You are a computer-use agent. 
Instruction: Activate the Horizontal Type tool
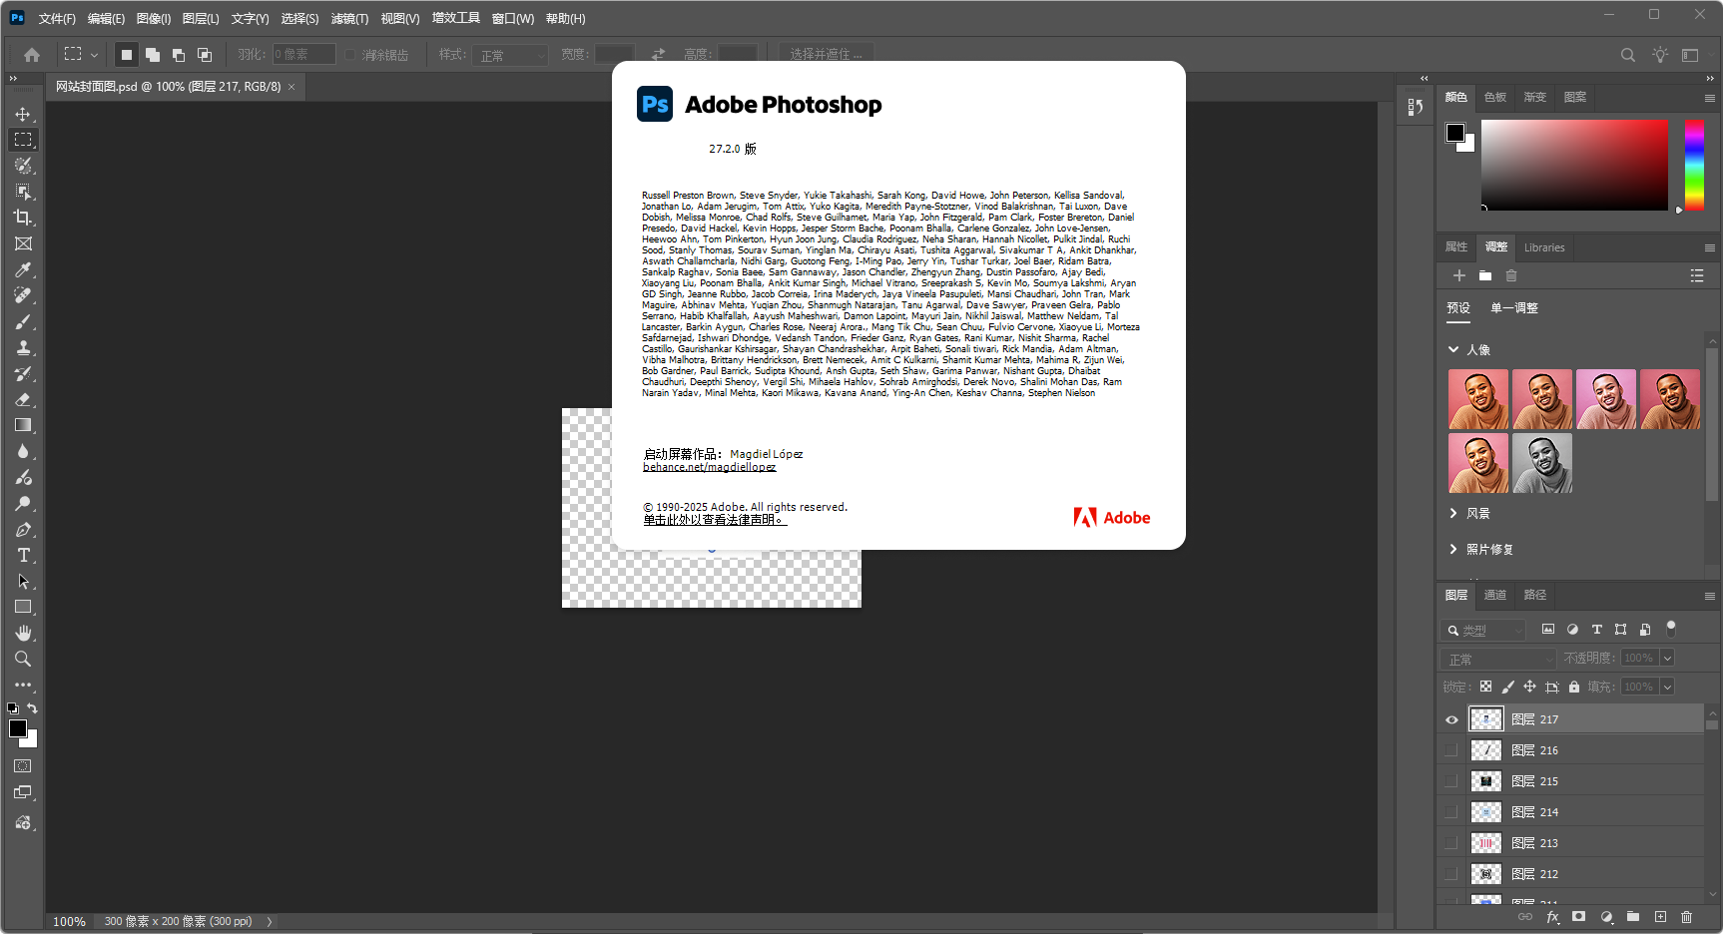pos(22,555)
